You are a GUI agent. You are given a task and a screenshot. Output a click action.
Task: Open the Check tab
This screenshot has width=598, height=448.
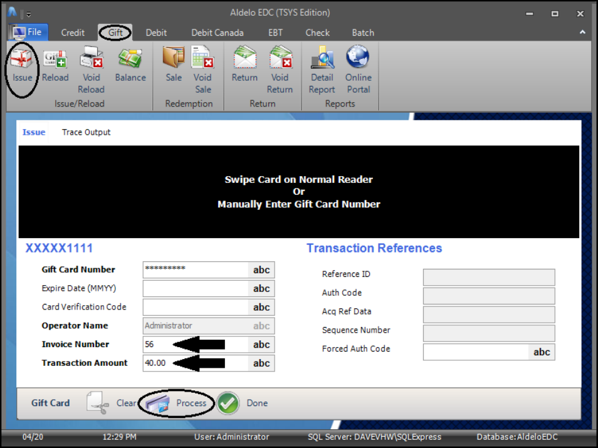317,33
